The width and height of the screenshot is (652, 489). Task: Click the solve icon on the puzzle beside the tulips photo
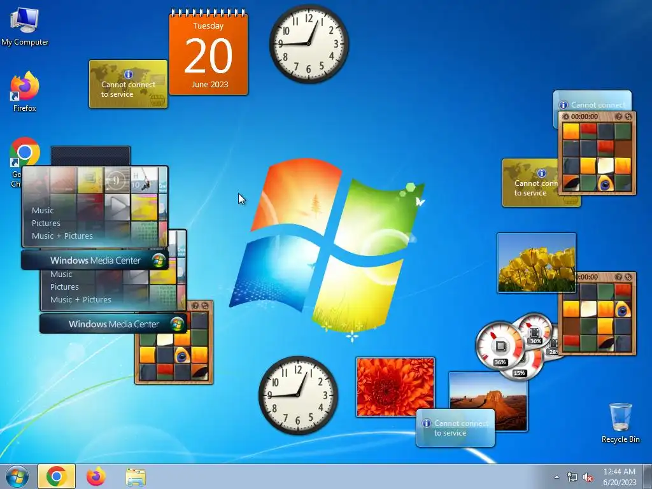628,277
